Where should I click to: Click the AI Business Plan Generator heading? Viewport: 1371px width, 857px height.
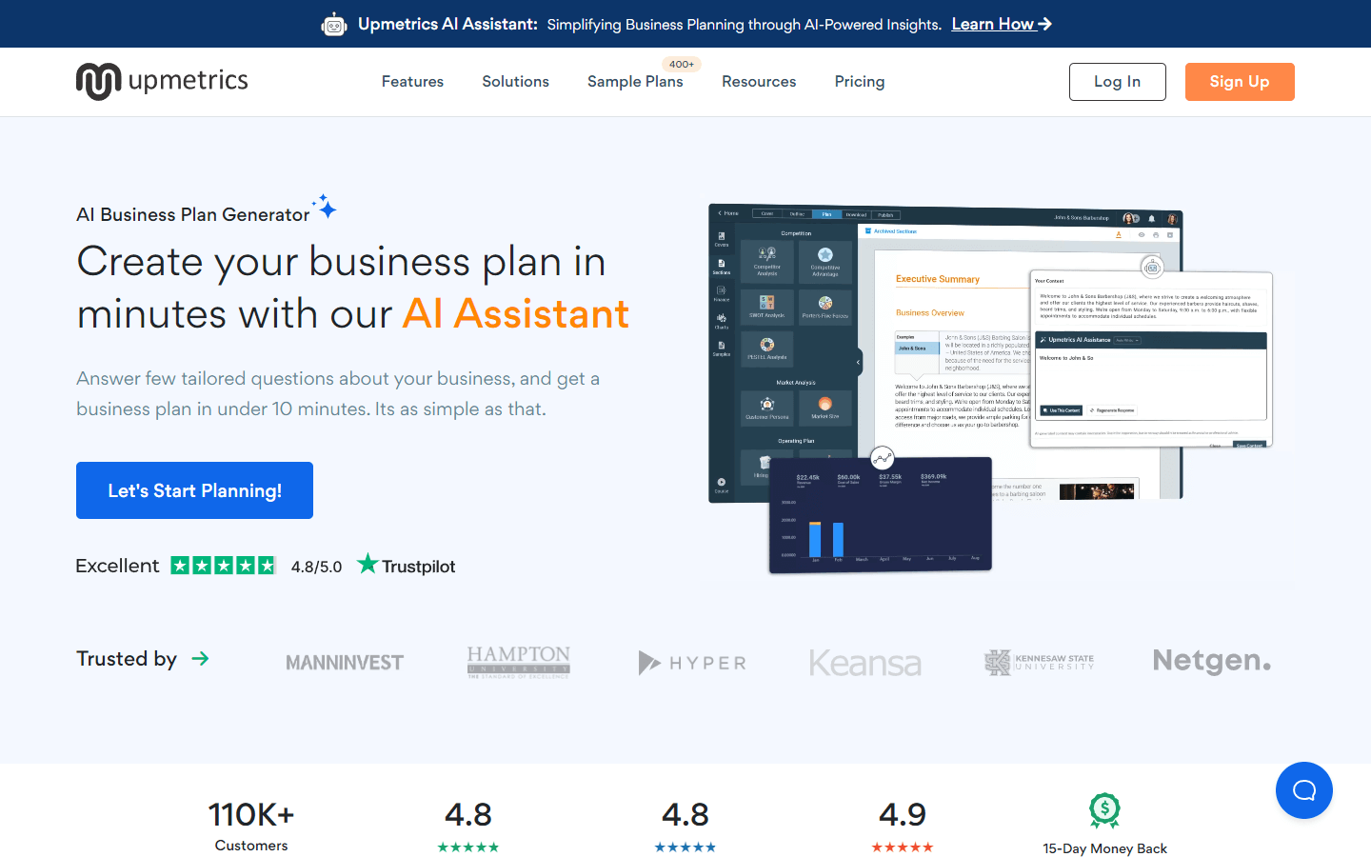(193, 214)
